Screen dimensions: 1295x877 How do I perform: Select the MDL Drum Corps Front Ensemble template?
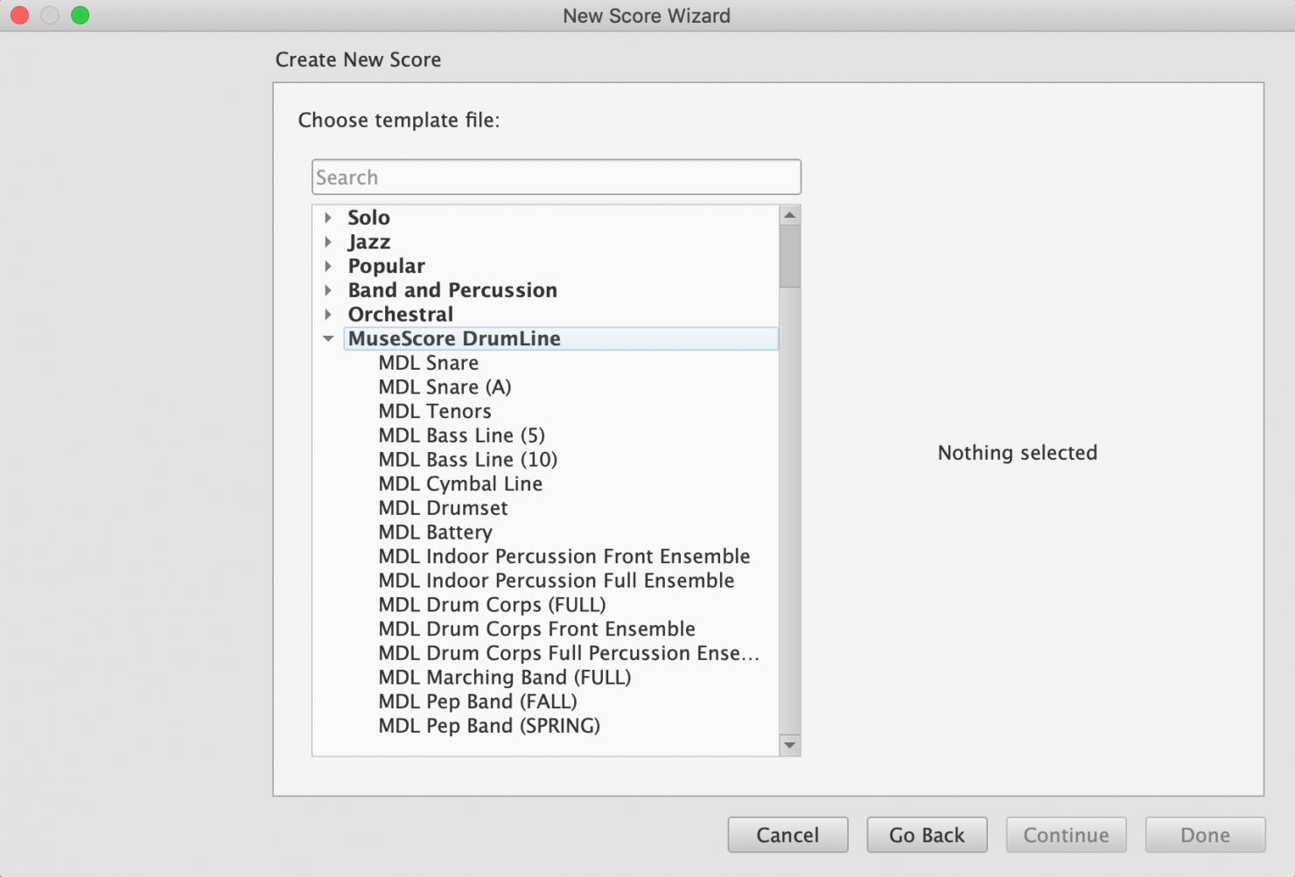click(536, 629)
